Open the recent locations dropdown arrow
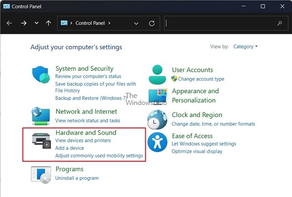292x197 pixels. coord(37,23)
